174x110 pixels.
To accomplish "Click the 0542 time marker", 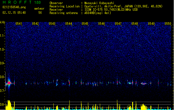I will [35, 24].
